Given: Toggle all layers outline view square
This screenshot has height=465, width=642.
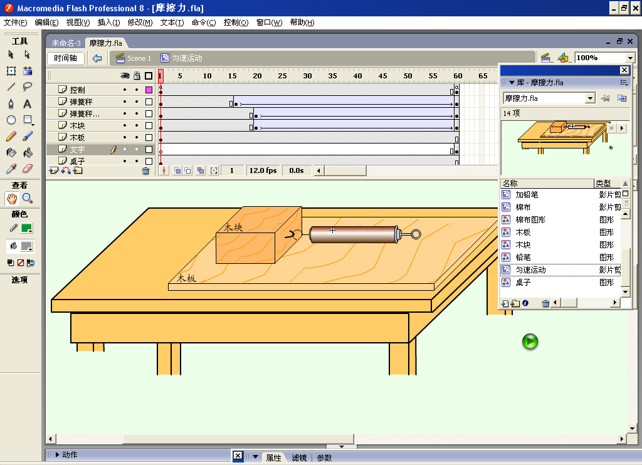Looking at the screenshot, I should pos(149,76).
